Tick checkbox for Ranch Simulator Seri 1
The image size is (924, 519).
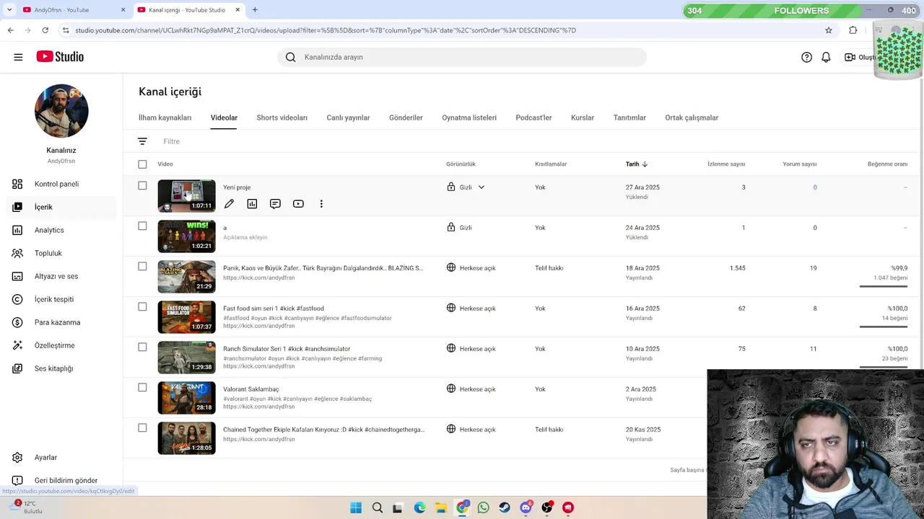(x=142, y=347)
